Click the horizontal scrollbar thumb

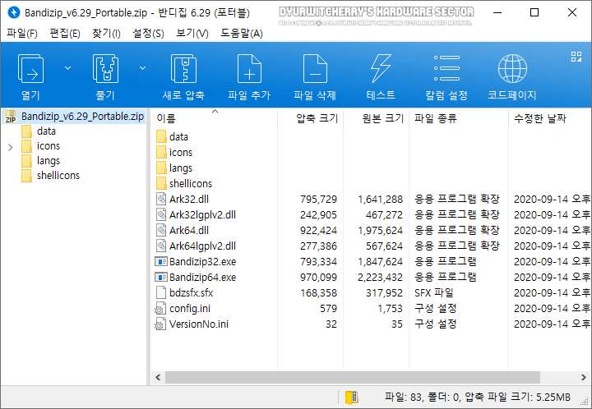coord(353,377)
